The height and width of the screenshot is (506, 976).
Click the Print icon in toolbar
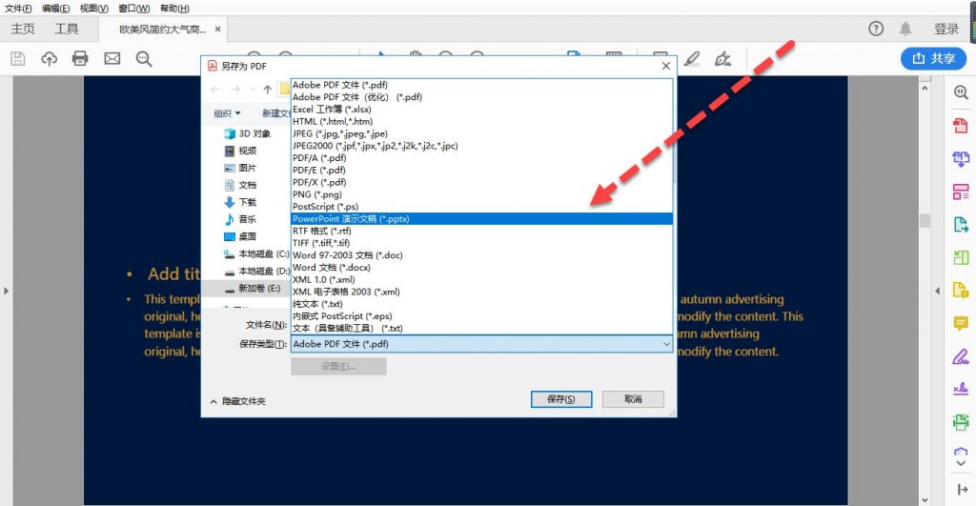click(80, 58)
